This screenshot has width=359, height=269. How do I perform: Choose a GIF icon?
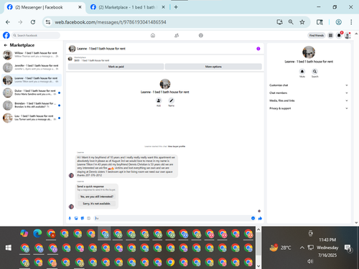pyautogui.click(x=89, y=218)
